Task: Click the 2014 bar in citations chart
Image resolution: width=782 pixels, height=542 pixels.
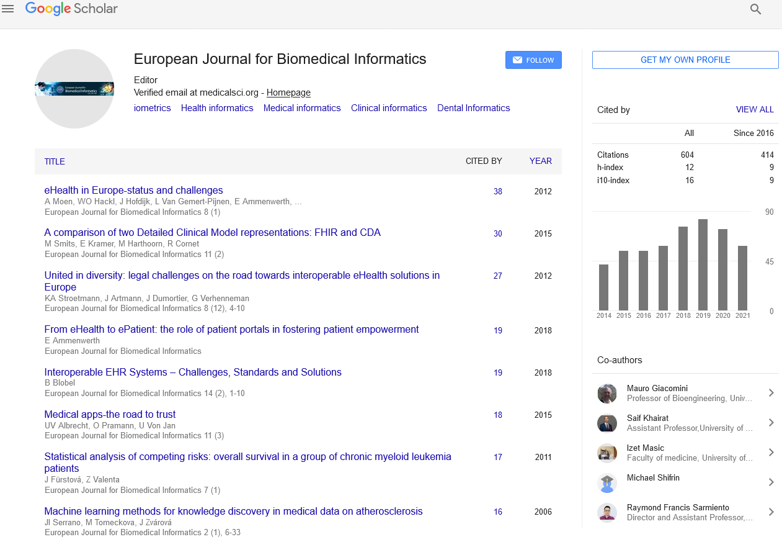Action: pos(603,287)
